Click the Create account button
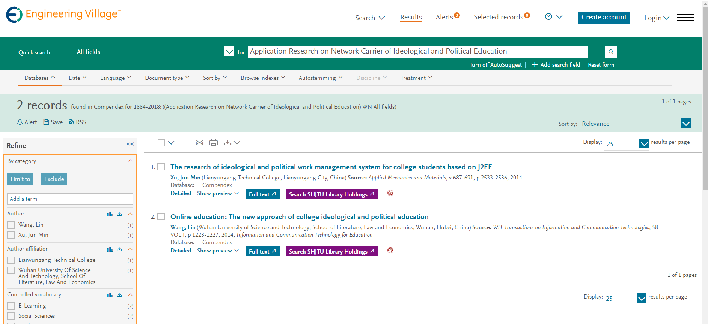Viewport: 708px width, 324px height. 604,18
